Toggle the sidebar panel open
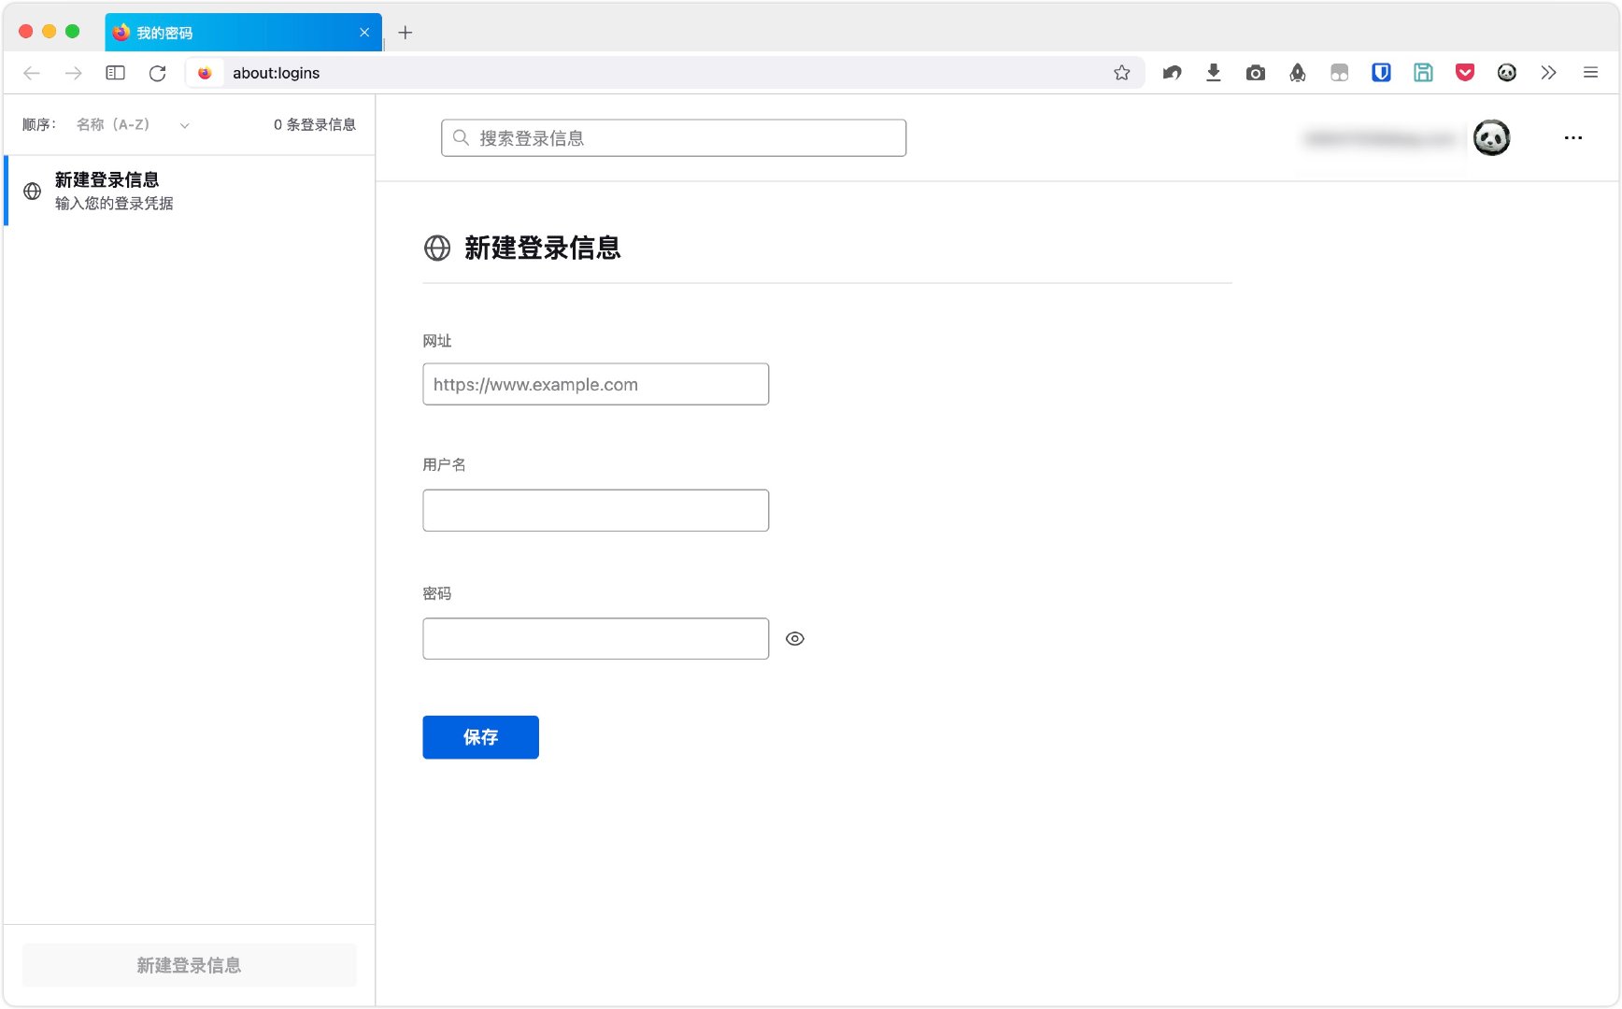The width and height of the screenshot is (1622, 1009). [115, 73]
